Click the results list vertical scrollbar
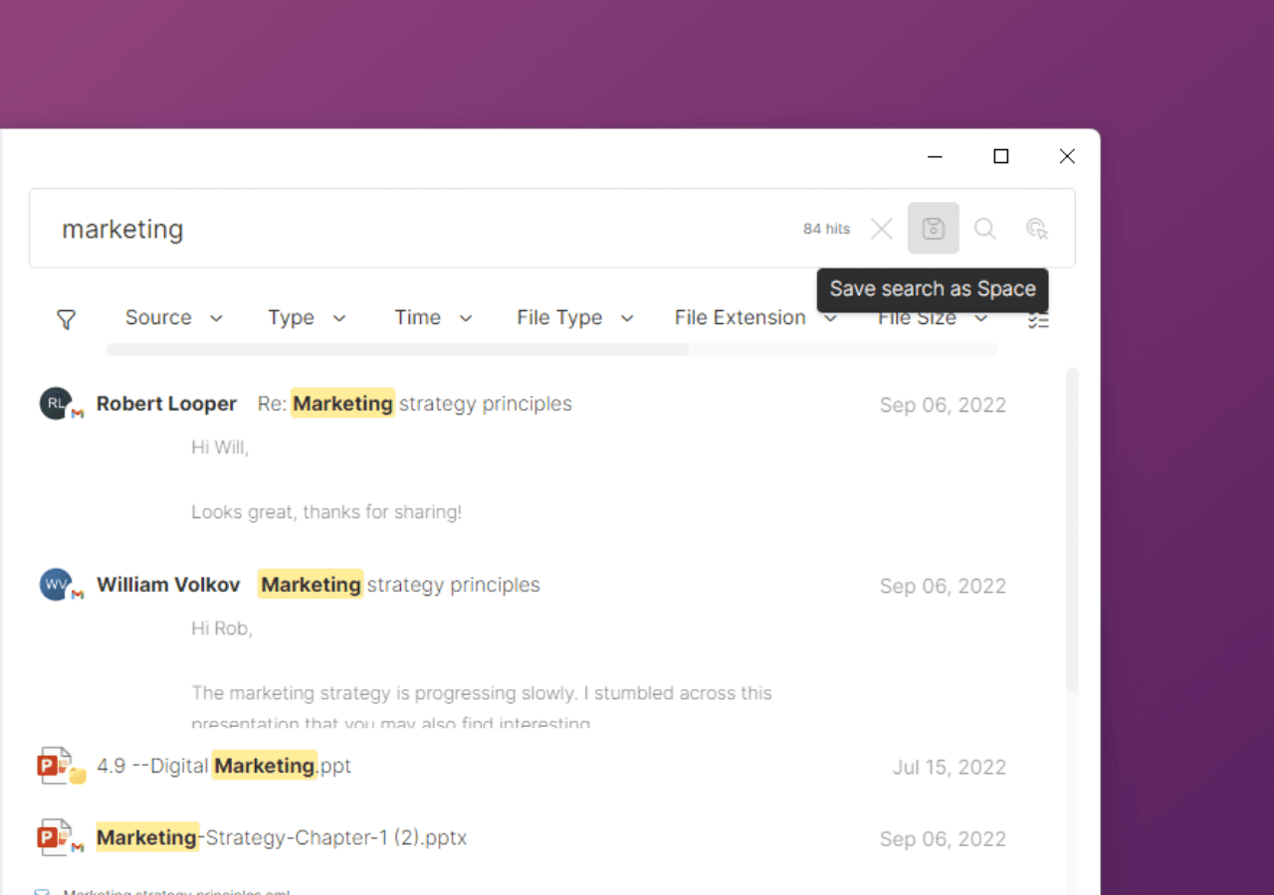Viewport: 1274px width, 895px height. 1072,530
